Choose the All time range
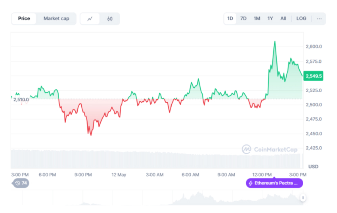Viewport: 337px width, 213px height. coord(283,19)
